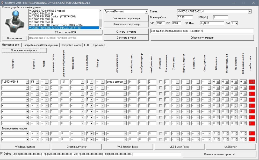The height and width of the screenshot is (160, 259).
Task: Click the red error counter showing 134
Action: pyautogui.click(x=251, y=82)
